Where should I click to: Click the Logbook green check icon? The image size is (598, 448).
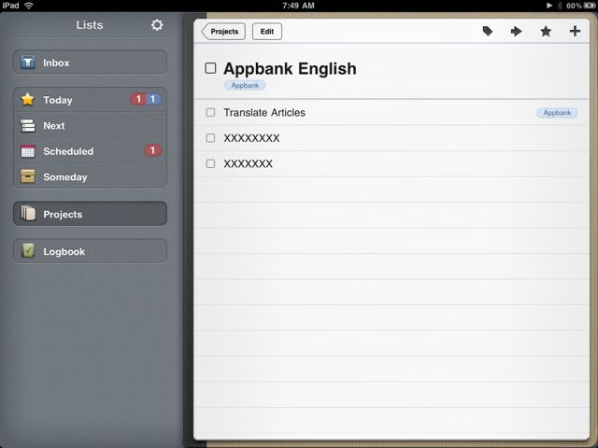point(28,251)
